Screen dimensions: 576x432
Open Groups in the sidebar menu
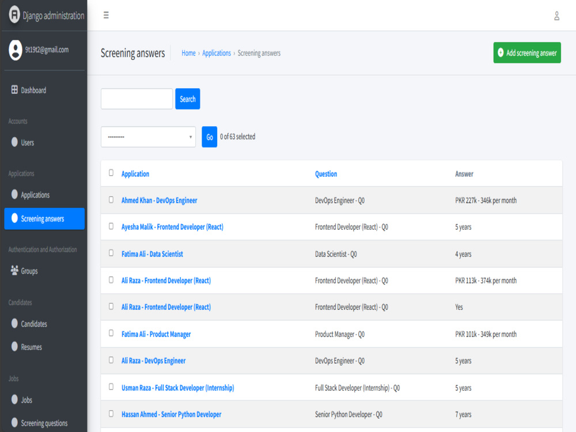pos(44,271)
